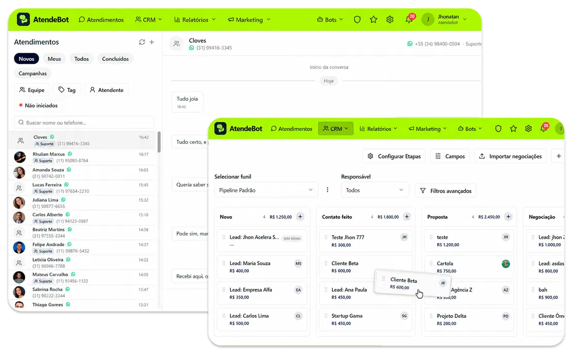Click the AtendeBot logo in the back window
This screenshot has height=360, width=577.
click(43, 20)
